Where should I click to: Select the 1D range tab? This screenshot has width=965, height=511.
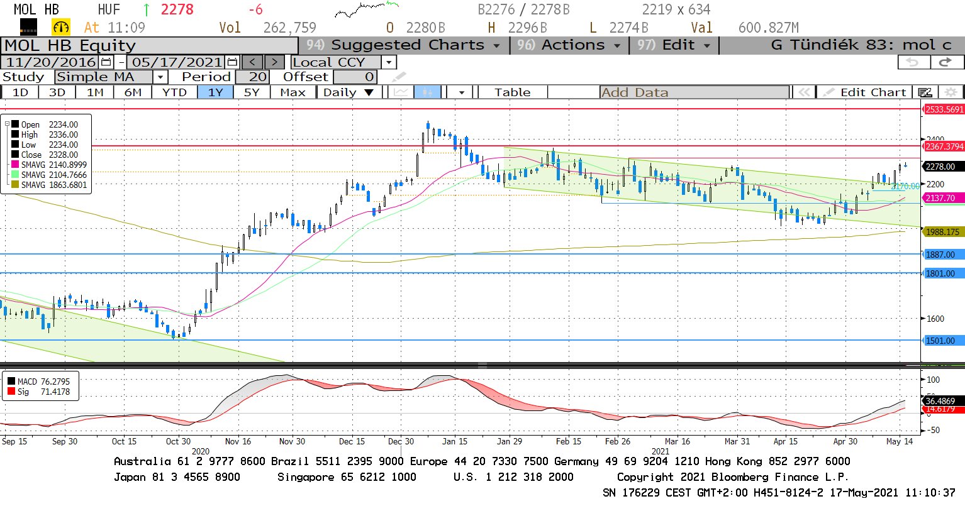20,92
